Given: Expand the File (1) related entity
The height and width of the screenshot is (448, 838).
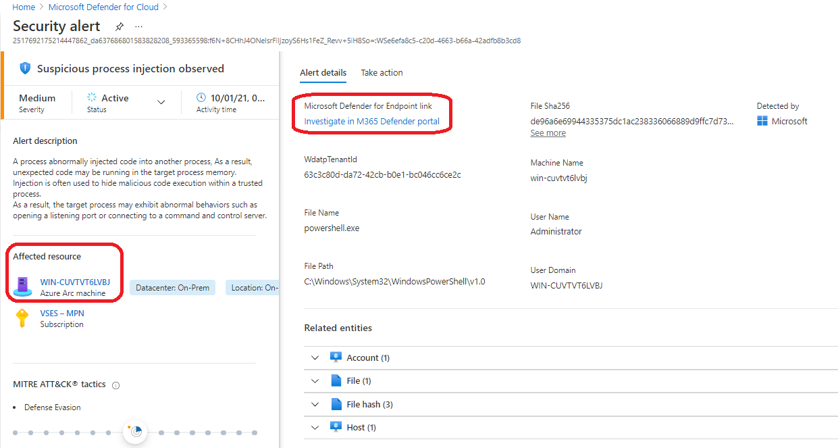Looking at the screenshot, I should [x=315, y=381].
